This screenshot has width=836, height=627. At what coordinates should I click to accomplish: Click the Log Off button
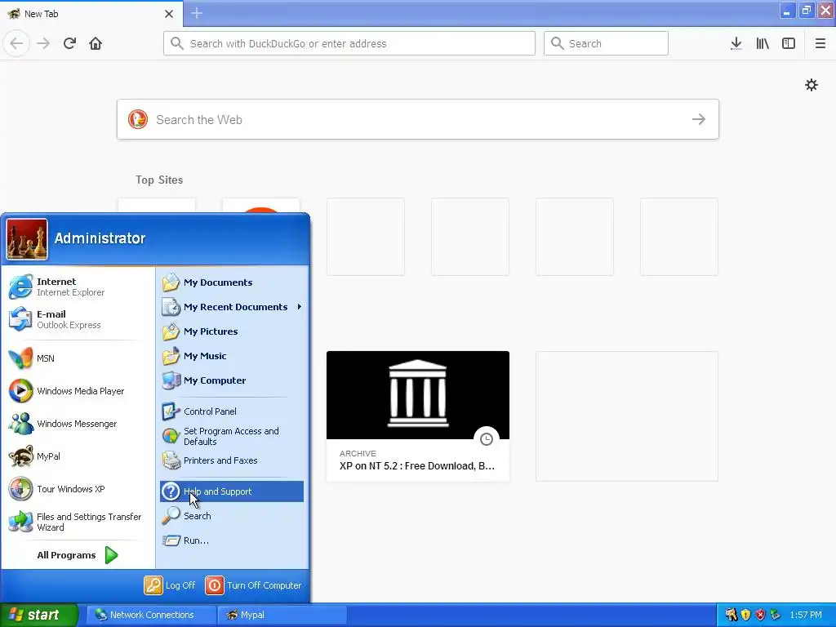click(x=170, y=585)
